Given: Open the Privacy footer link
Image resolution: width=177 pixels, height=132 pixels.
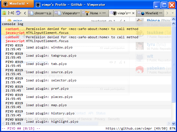Looking at the screenshot, I should click(x=100, y=119).
